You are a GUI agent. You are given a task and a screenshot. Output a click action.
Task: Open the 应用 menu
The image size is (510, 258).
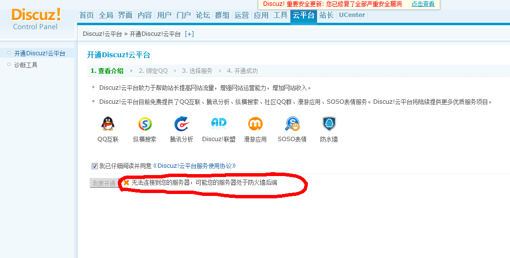[x=261, y=15]
